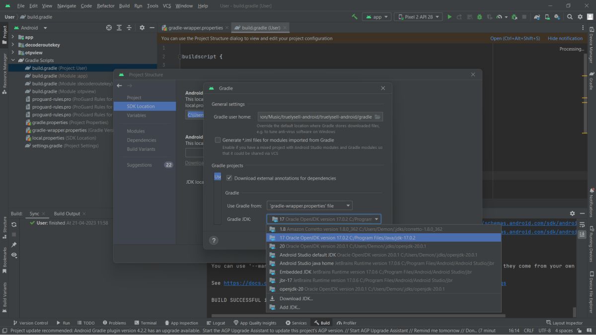Image resolution: width=596 pixels, height=335 pixels.
Task: Toggle Generate *.iml files checkbox
Action: click(218, 140)
